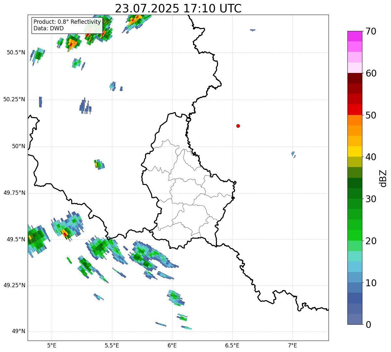Click the 5°E longitude label
This screenshot has width=391, height=352.
[x=52, y=345]
